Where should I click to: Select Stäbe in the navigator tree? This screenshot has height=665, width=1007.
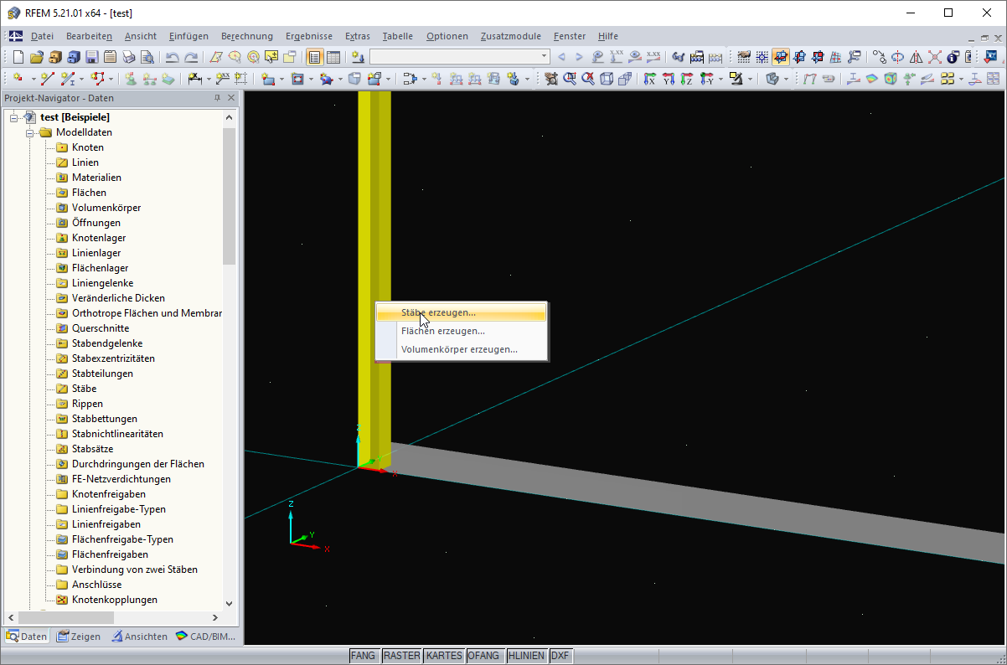[84, 389]
